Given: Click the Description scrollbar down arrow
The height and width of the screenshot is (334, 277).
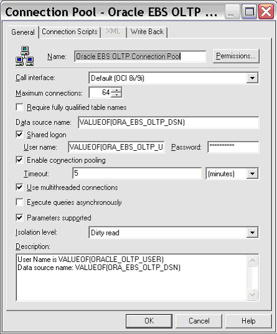Looking at the screenshot, I should 253,295.
